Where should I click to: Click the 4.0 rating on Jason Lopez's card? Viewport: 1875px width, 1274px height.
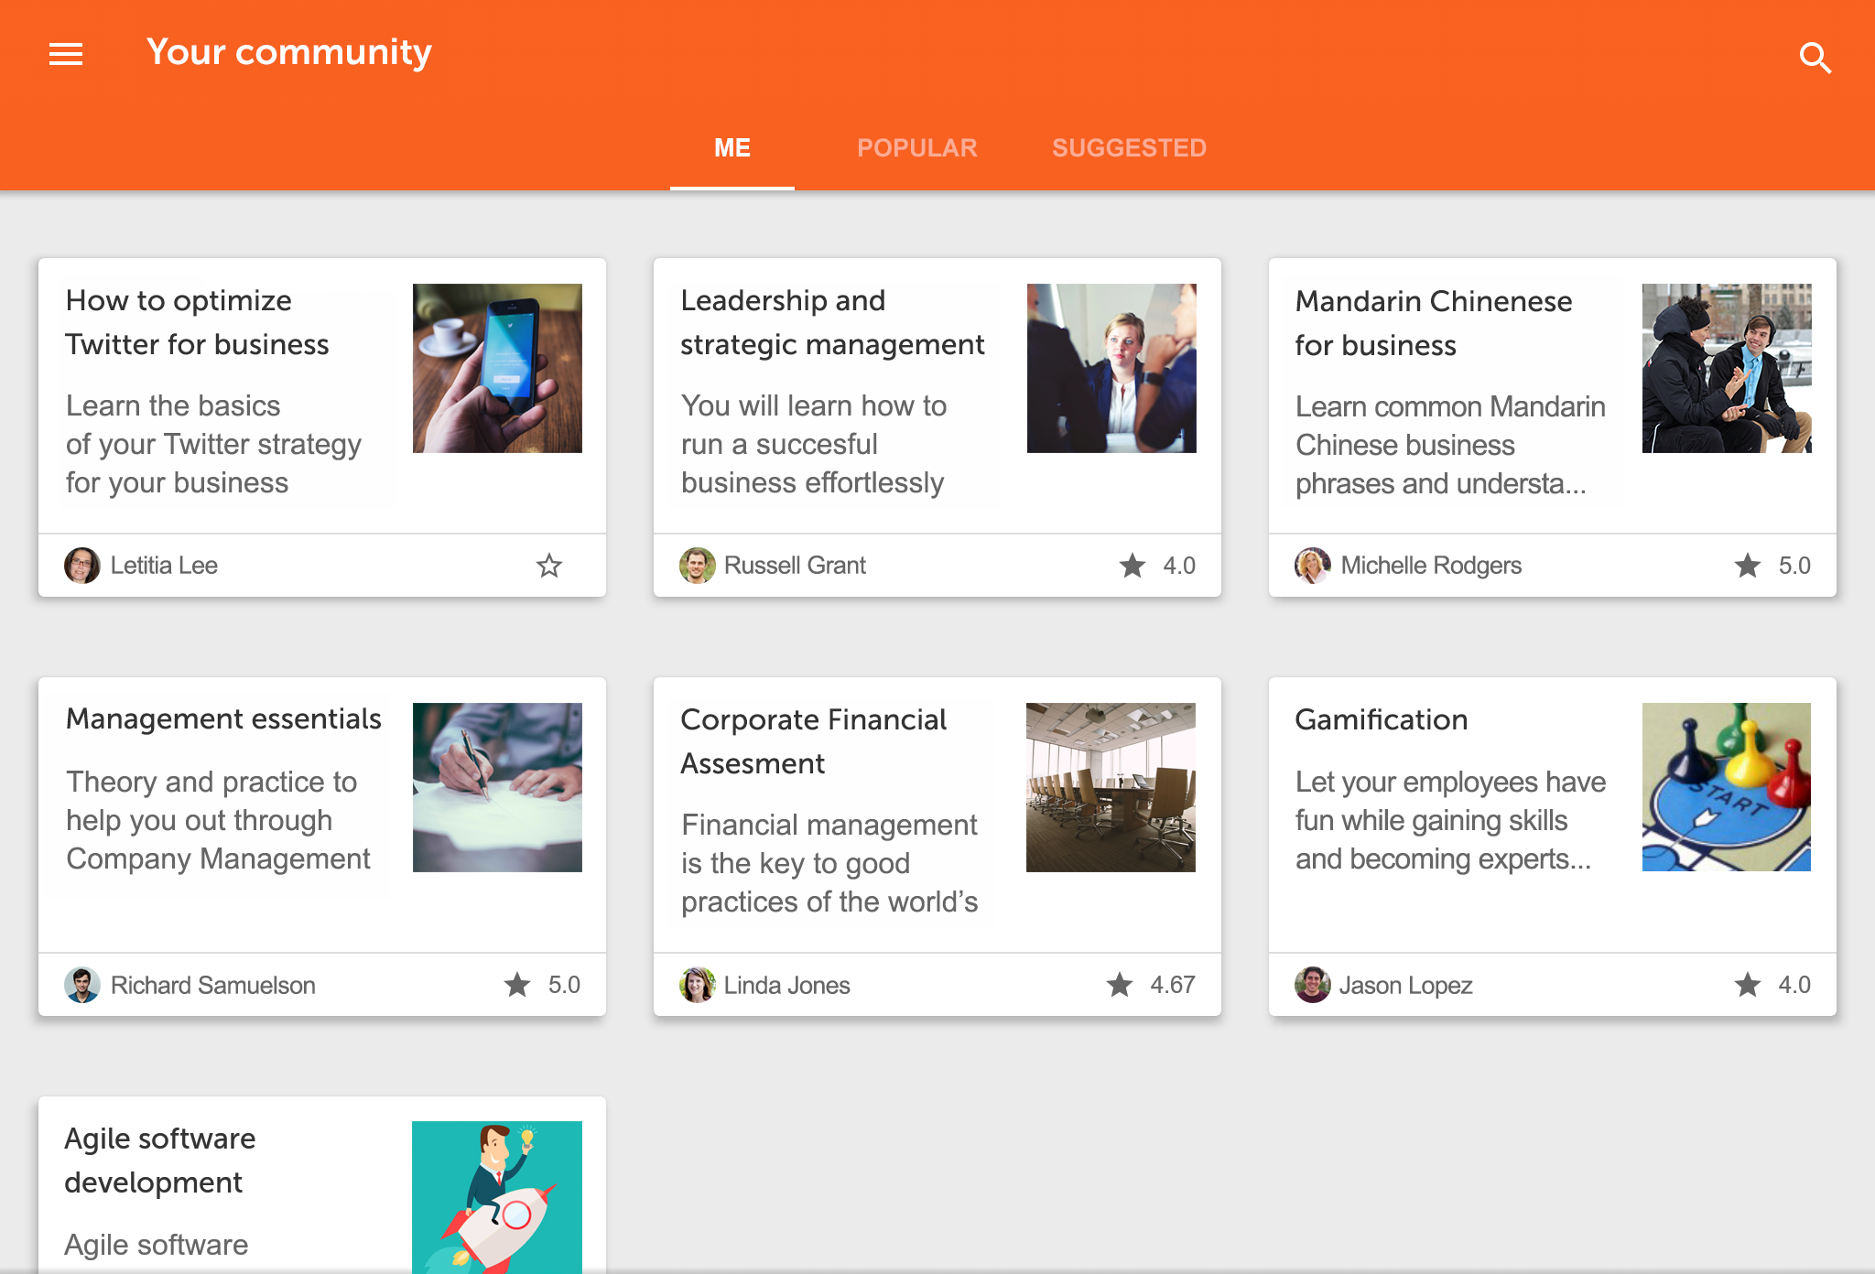click(1794, 985)
